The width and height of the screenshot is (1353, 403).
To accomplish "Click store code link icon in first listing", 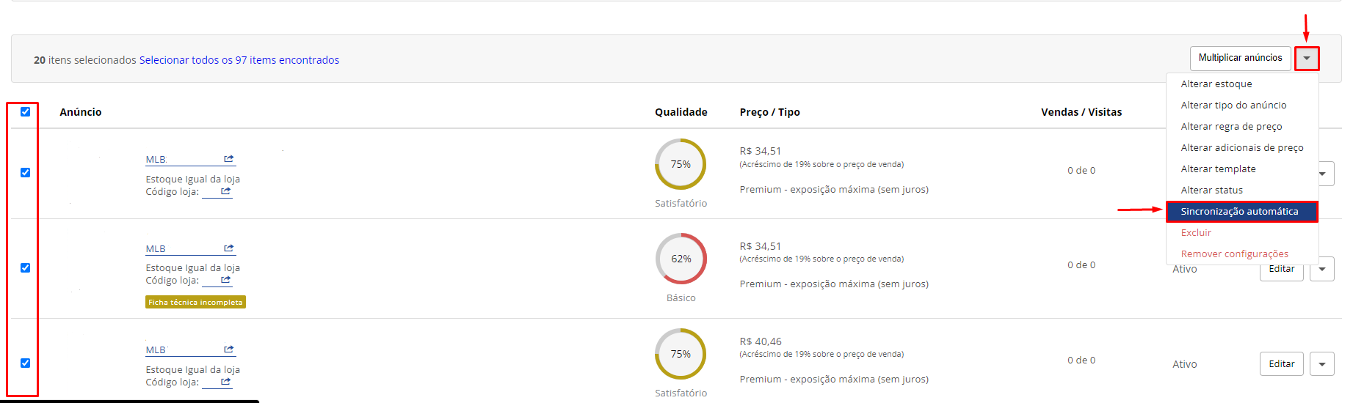I will (226, 191).
